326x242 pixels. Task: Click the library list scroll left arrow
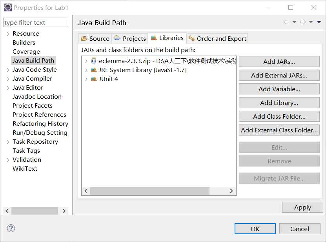(86, 191)
